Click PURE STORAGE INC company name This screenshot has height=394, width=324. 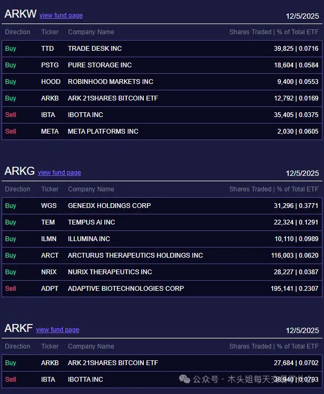pyautogui.click(x=100, y=65)
